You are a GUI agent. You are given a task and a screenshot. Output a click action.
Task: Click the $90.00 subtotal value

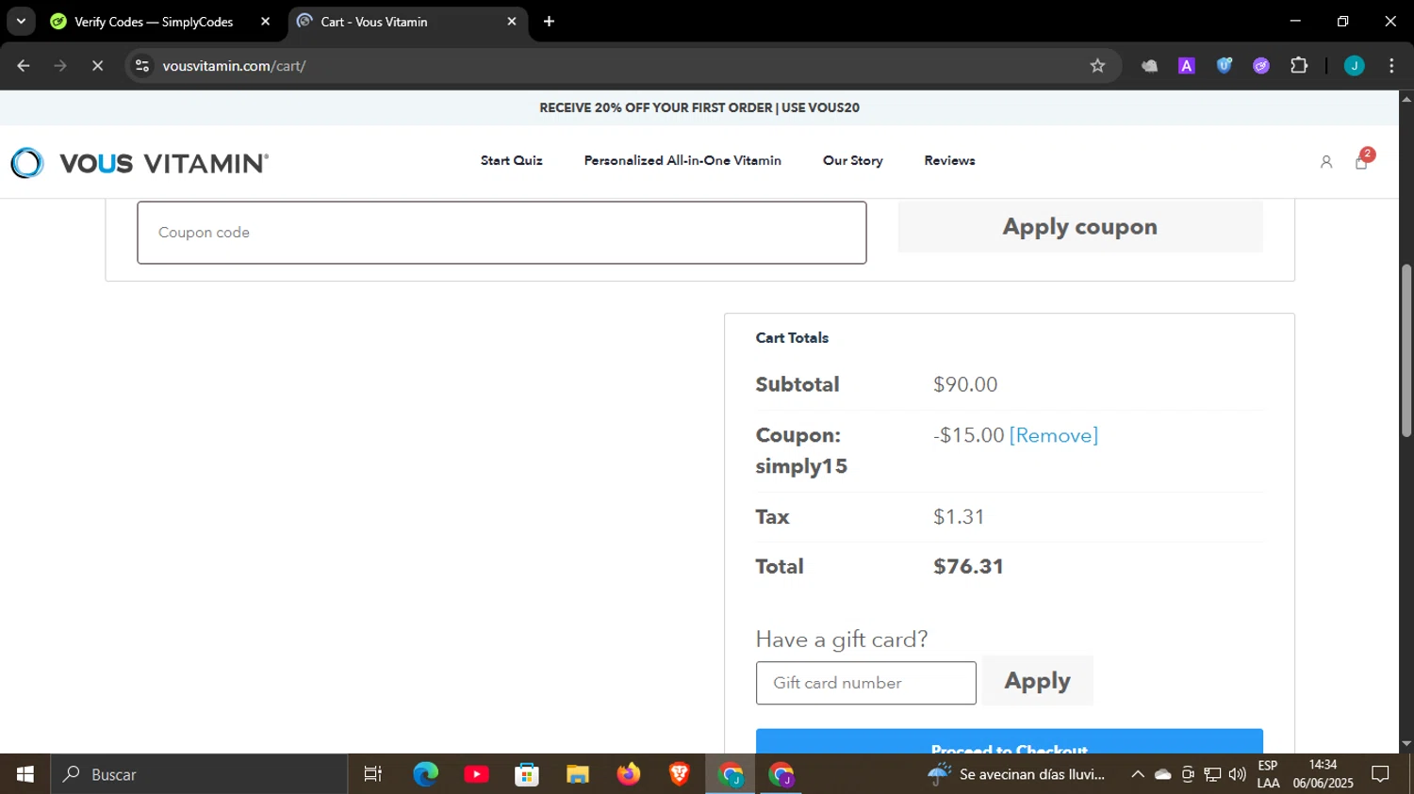coord(965,384)
